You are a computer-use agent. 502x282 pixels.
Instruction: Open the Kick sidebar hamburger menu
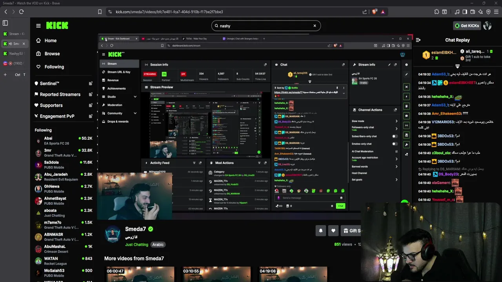coord(38,26)
